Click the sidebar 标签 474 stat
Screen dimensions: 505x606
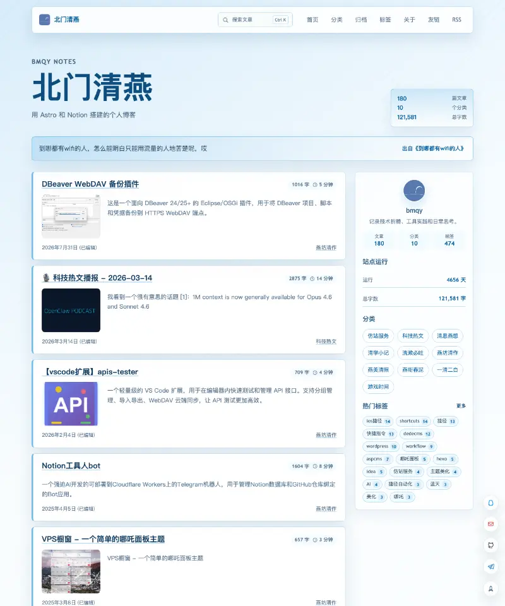pos(449,240)
